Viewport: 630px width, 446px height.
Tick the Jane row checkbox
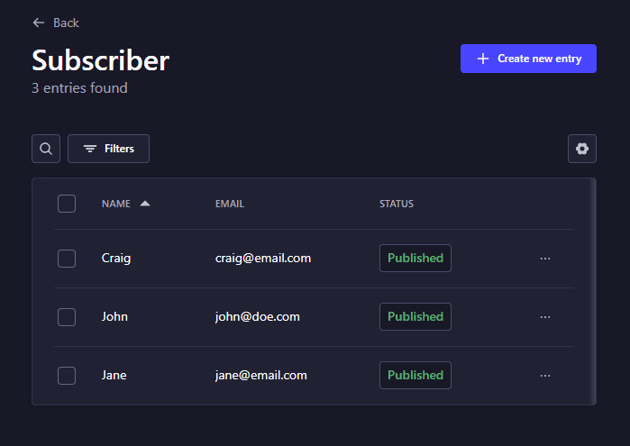pyautogui.click(x=67, y=376)
